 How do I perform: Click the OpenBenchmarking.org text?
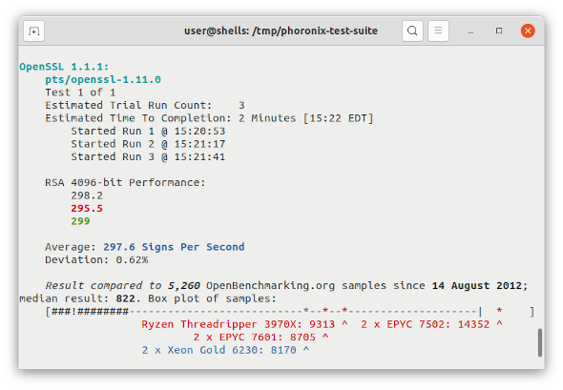[x=270, y=286]
